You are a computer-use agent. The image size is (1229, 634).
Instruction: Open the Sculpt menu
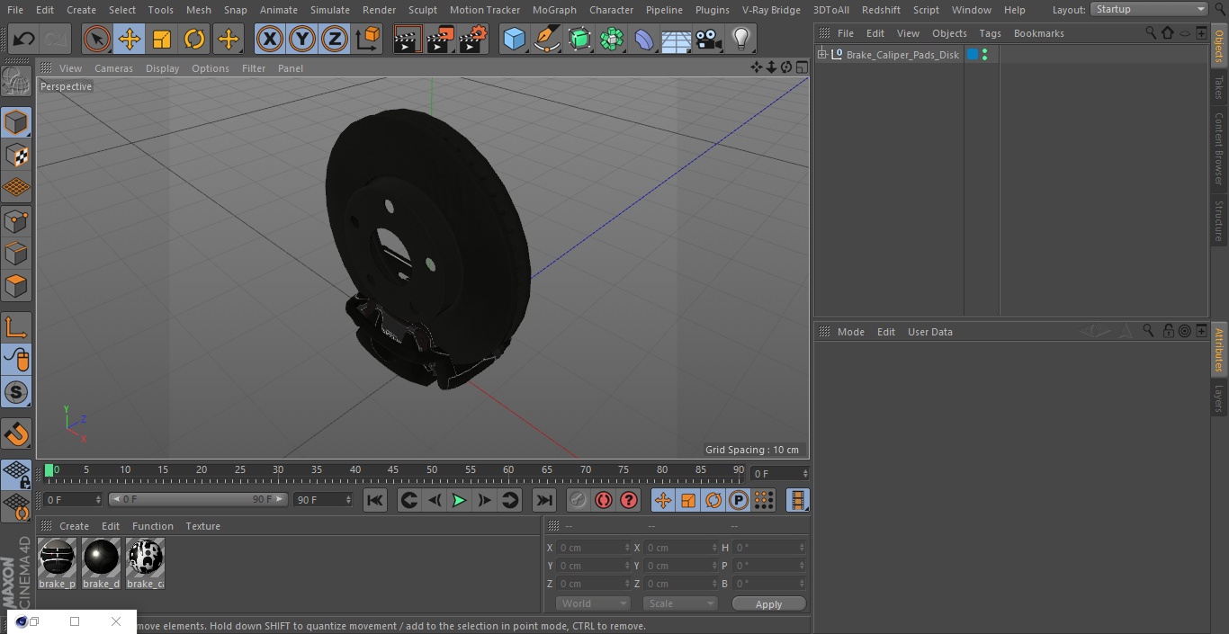(422, 10)
